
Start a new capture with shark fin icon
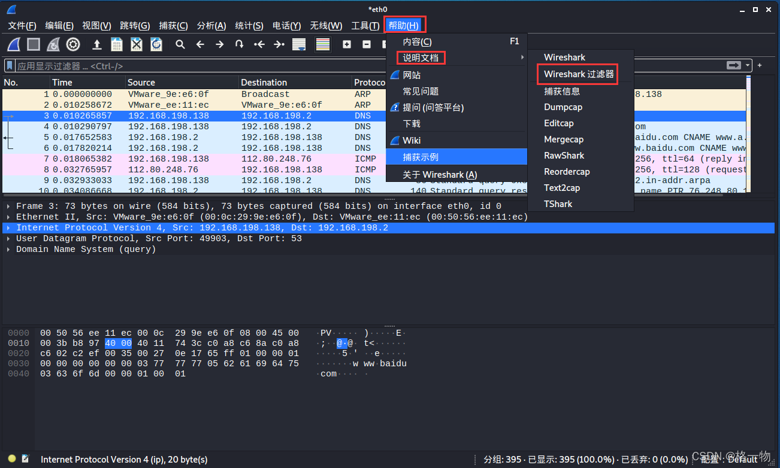click(x=14, y=44)
